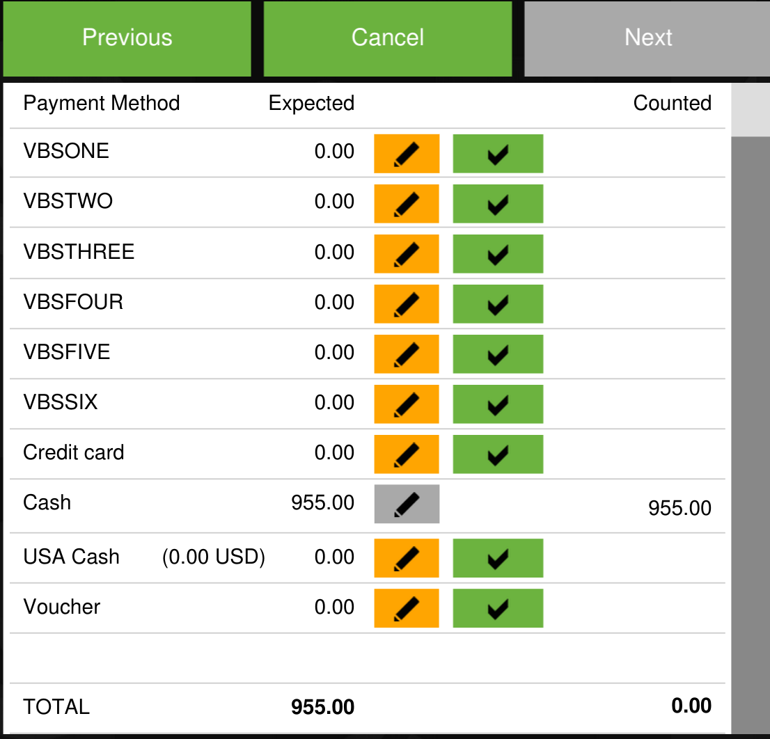Screen dimensions: 770x739
Task: Click the gray pencil icon for Cash
Action: point(407,504)
